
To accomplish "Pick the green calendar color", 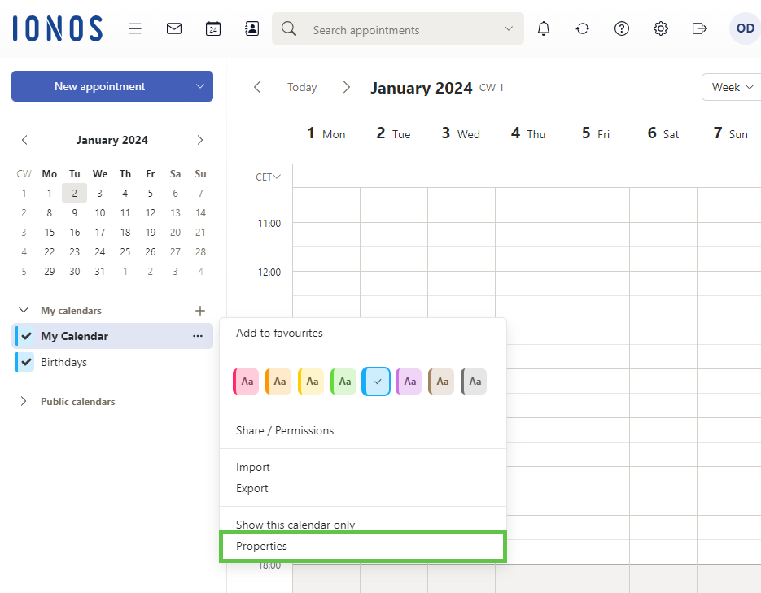I will [x=343, y=382].
